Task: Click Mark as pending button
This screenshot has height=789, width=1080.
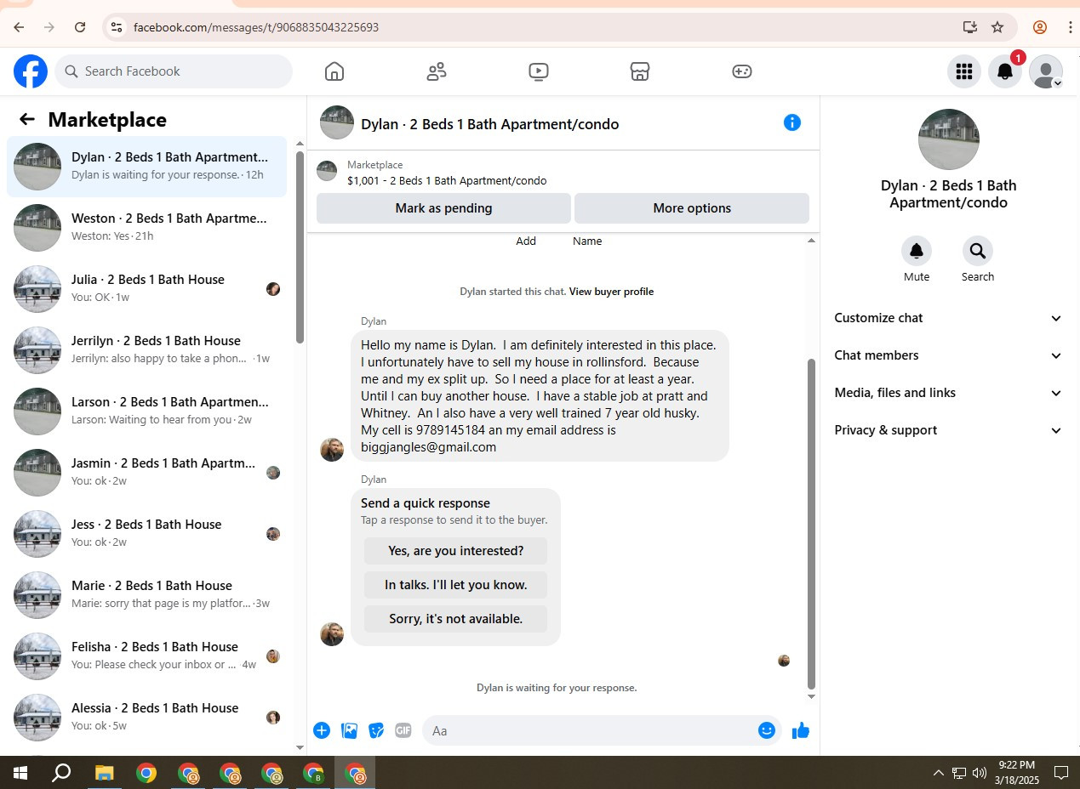Action: click(443, 208)
